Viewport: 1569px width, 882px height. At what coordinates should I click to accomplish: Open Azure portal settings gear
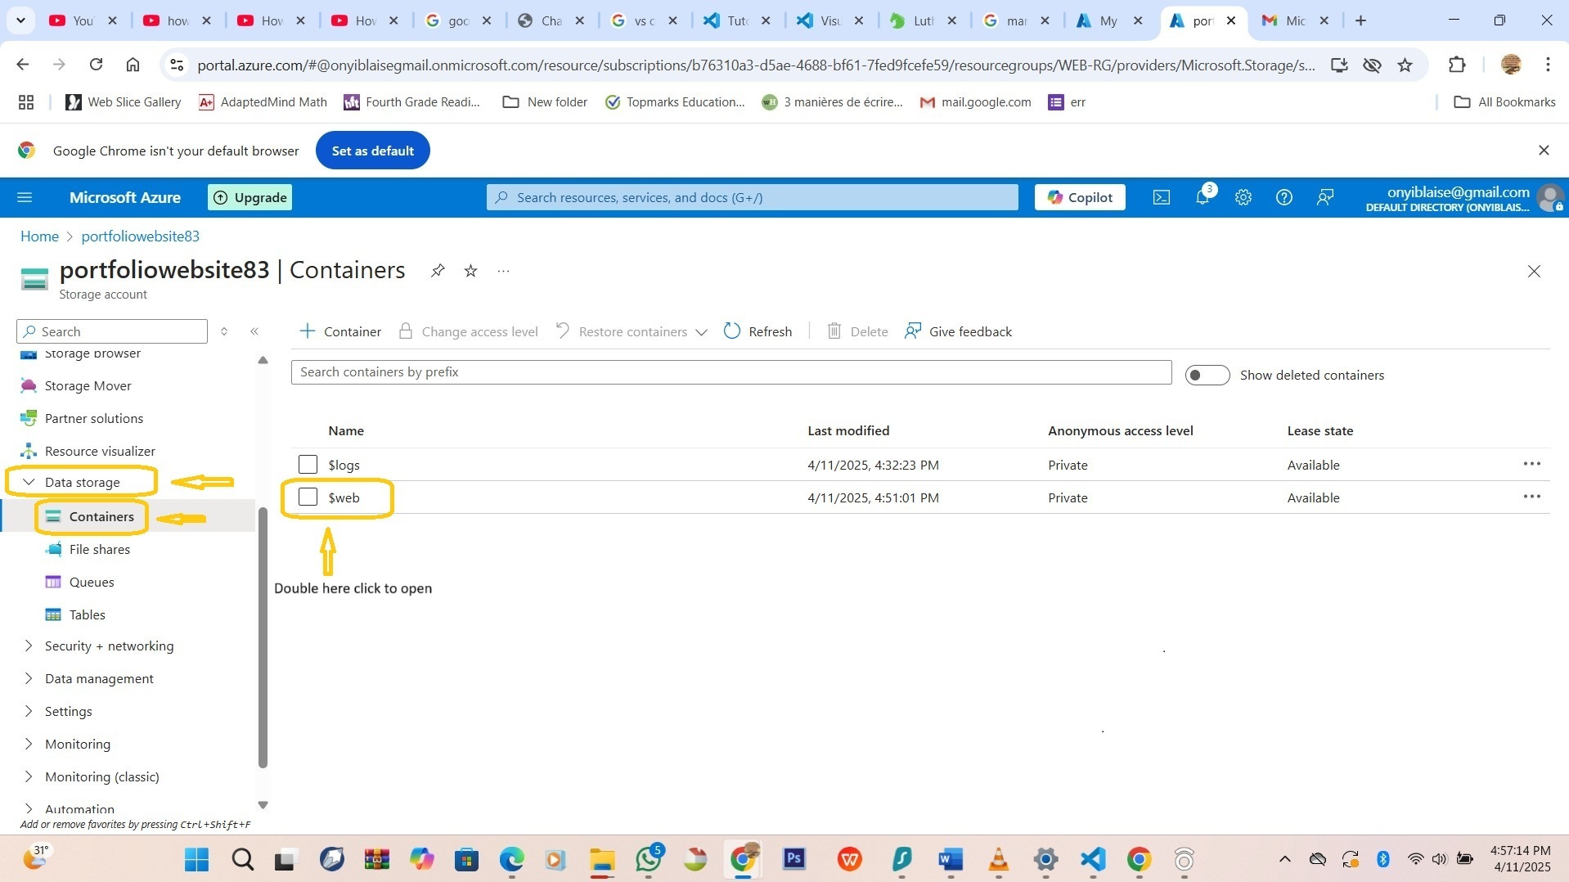(x=1243, y=197)
